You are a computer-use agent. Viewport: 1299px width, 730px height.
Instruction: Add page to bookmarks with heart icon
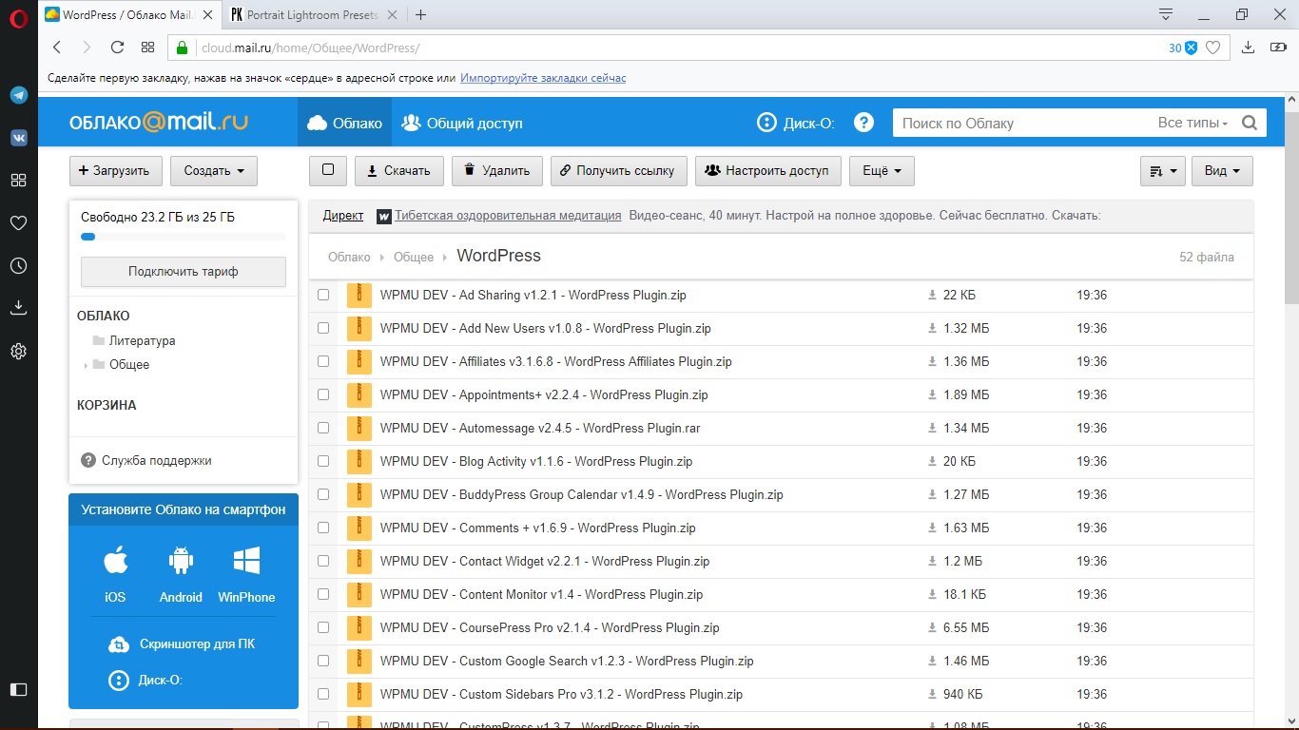pos(1212,48)
